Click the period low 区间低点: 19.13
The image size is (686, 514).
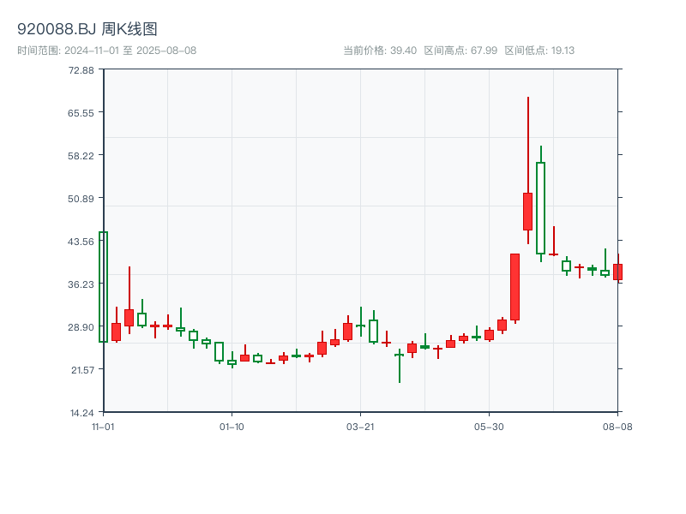[x=539, y=51]
